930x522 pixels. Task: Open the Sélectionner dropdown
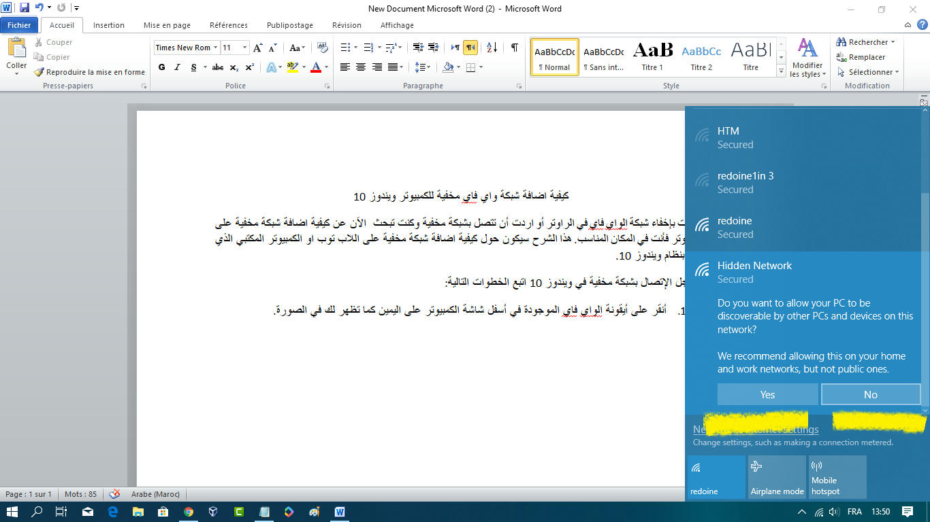point(868,72)
